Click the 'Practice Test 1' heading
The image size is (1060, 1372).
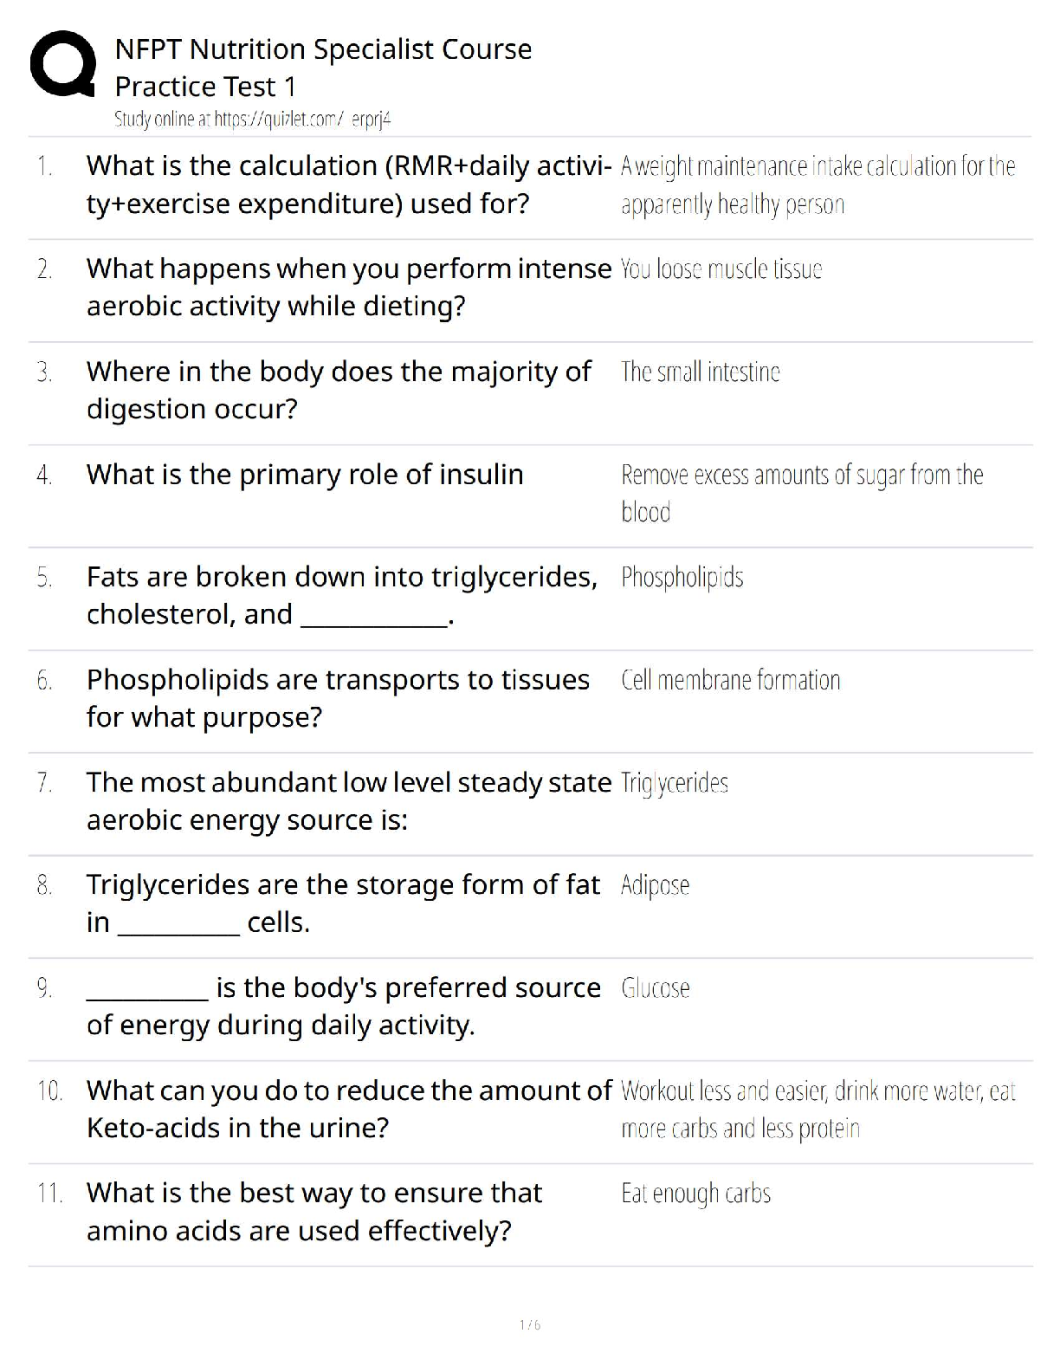[x=205, y=87]
